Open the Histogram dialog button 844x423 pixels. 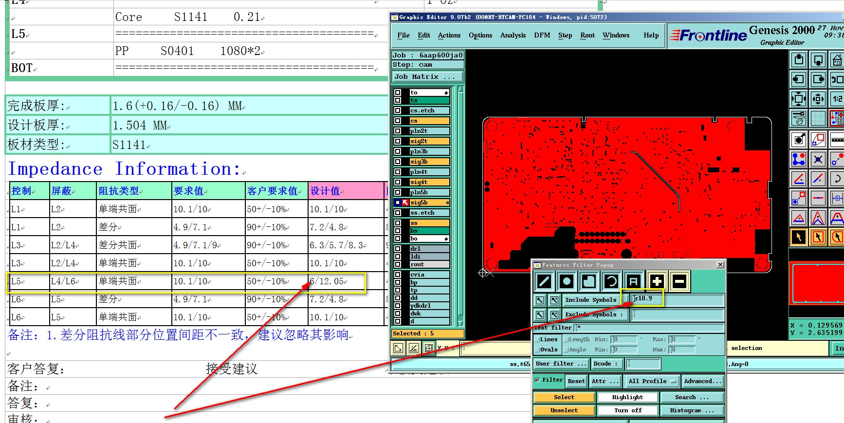[x=692, y=410]
